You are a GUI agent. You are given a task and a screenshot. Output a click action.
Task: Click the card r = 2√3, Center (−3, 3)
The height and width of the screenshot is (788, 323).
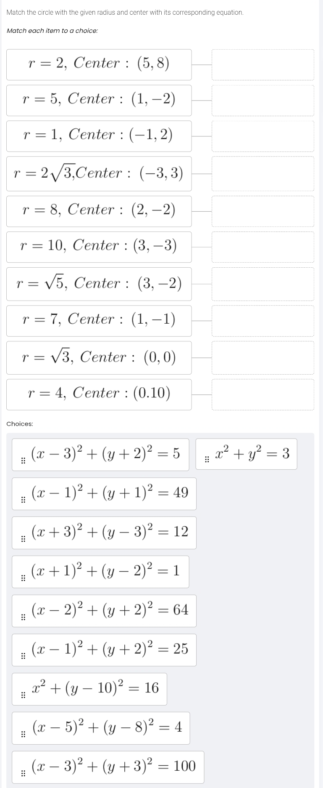click(x=99, y=173)
